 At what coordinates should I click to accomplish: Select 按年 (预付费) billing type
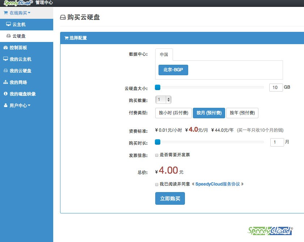coord(242,113)
